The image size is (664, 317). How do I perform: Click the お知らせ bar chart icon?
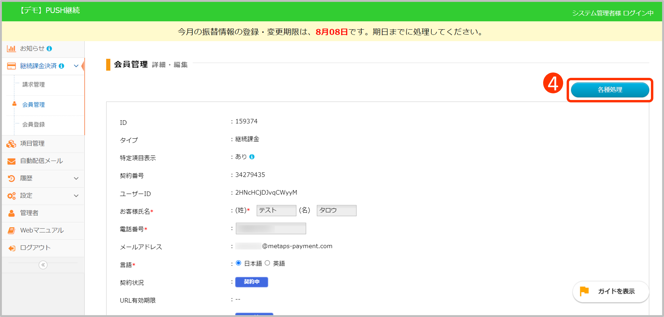(11, 49)
